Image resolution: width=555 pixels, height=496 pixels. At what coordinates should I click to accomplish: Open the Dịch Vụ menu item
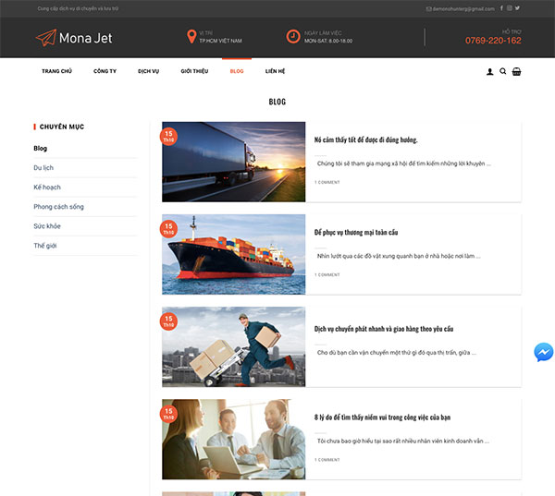(148, 71)
